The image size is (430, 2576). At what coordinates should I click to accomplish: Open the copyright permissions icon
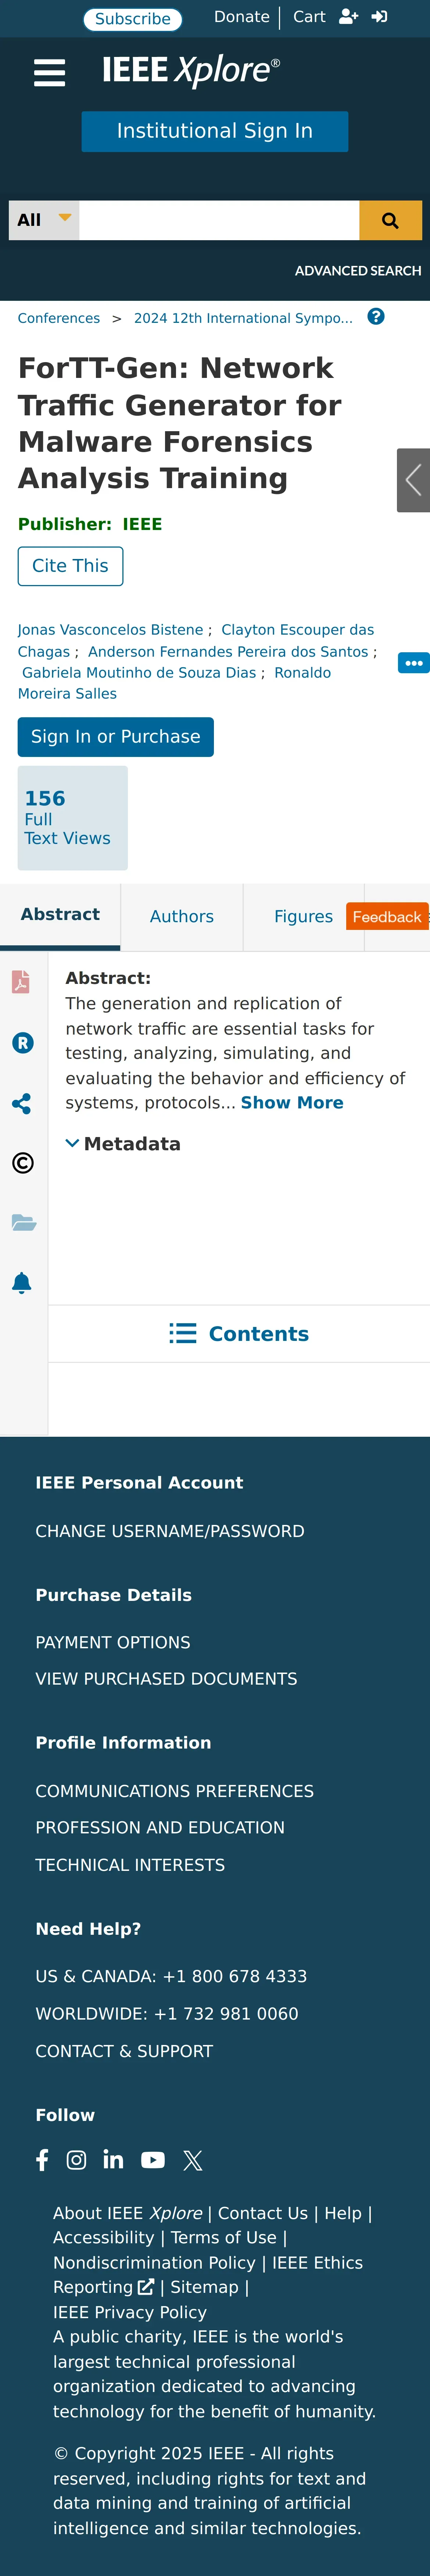tap(22, 1163)
